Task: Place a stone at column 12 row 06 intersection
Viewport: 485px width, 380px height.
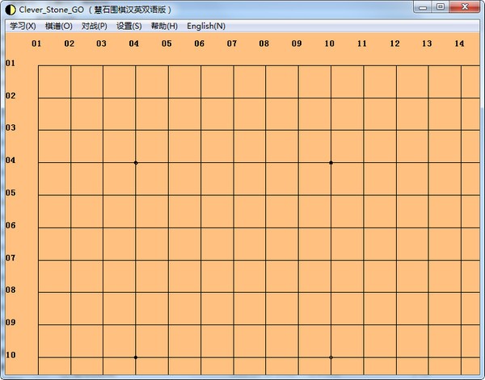Action: click(396, 228)
